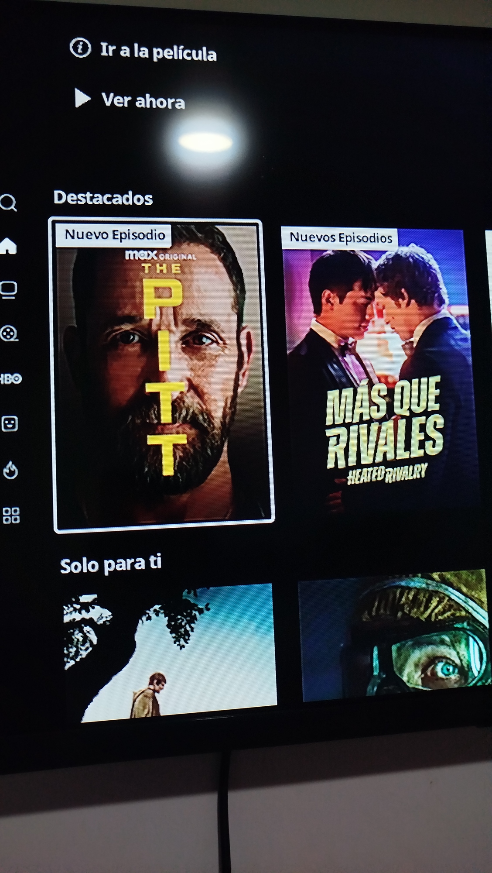Open Movies via film reel icon

pyautogui.click(x=9, y=334)
